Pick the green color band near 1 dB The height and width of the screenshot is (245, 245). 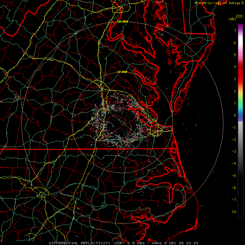point(240,103)
